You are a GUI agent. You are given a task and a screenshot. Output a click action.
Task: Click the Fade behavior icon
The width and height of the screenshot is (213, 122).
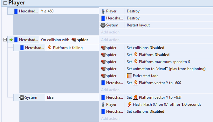pos(129,76)
